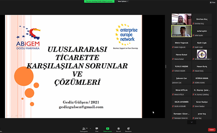Click the green 'You are viewing' banner
Image resolution: width=217 pixels, height=133 pixels.
pyautogui.click(x=99, y=2)
